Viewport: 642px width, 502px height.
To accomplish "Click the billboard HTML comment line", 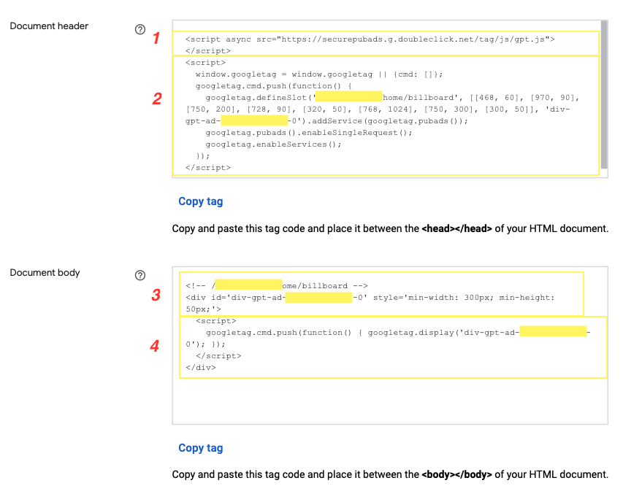I will [276, 286].
